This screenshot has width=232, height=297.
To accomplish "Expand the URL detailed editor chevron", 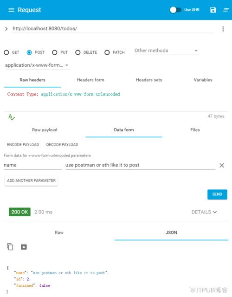I will 6,29.
